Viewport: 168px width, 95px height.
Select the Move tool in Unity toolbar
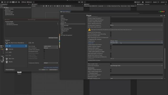tap(5, 2)
